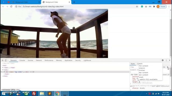The height and width of the screenshot is (96, 172).
Task: Open File Explorer from the taskbar
Action: tap(42, 94)
